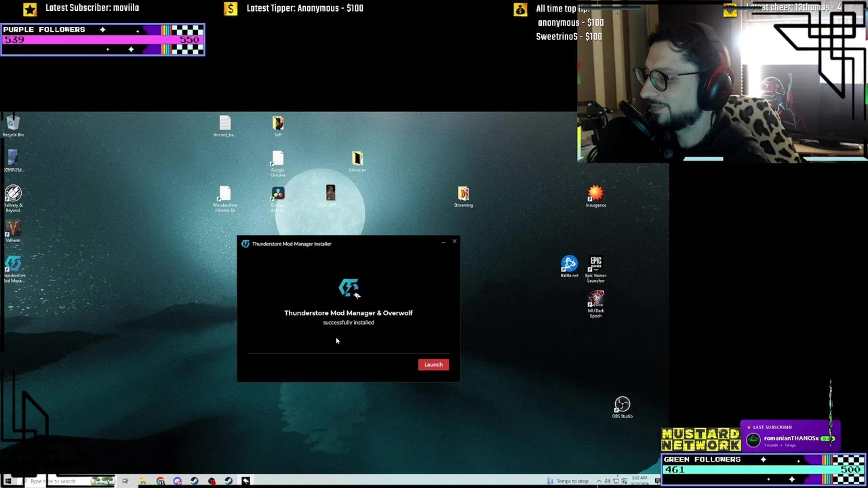Select the Uberman folder on desktop
The width and height of the screenshot is (868, 488).
pos(357,161)
